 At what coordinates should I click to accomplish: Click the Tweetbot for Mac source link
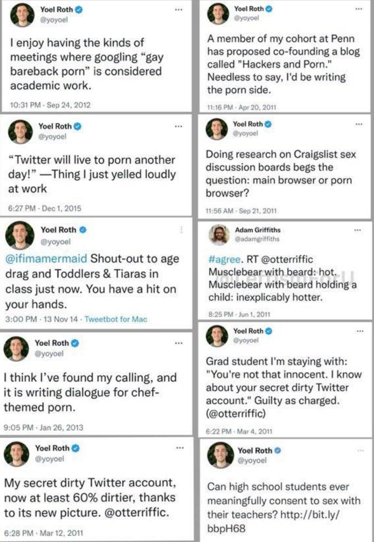[116, 319]
